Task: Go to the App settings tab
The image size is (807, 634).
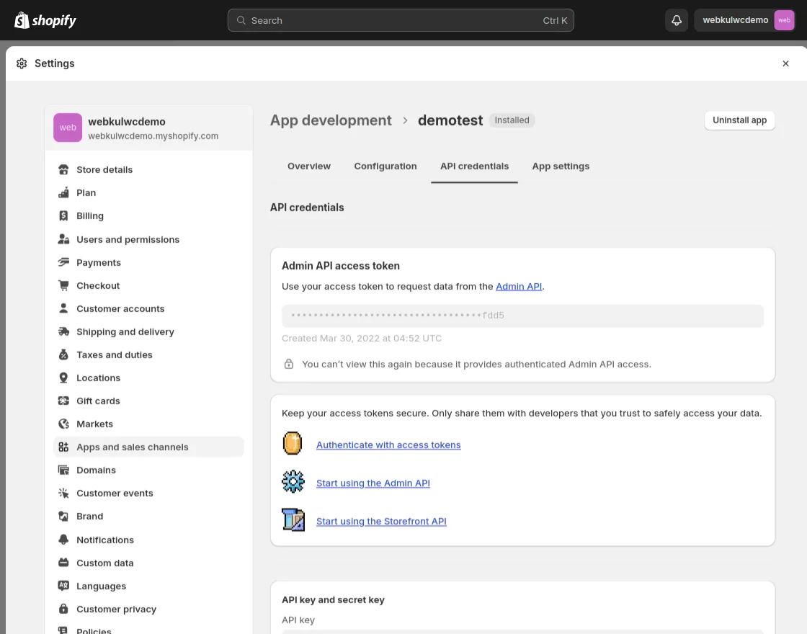Action: 561,166
